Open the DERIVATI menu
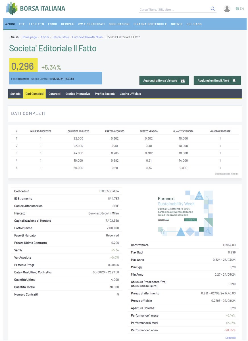The height and width of the screenshot is (341, 248). point(68,24)
